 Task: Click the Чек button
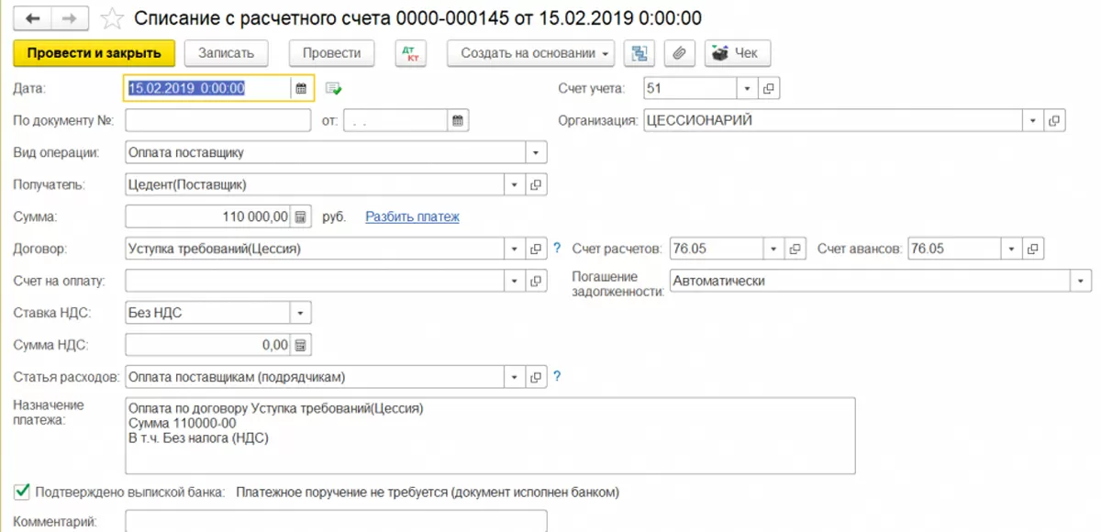[737, 53]
